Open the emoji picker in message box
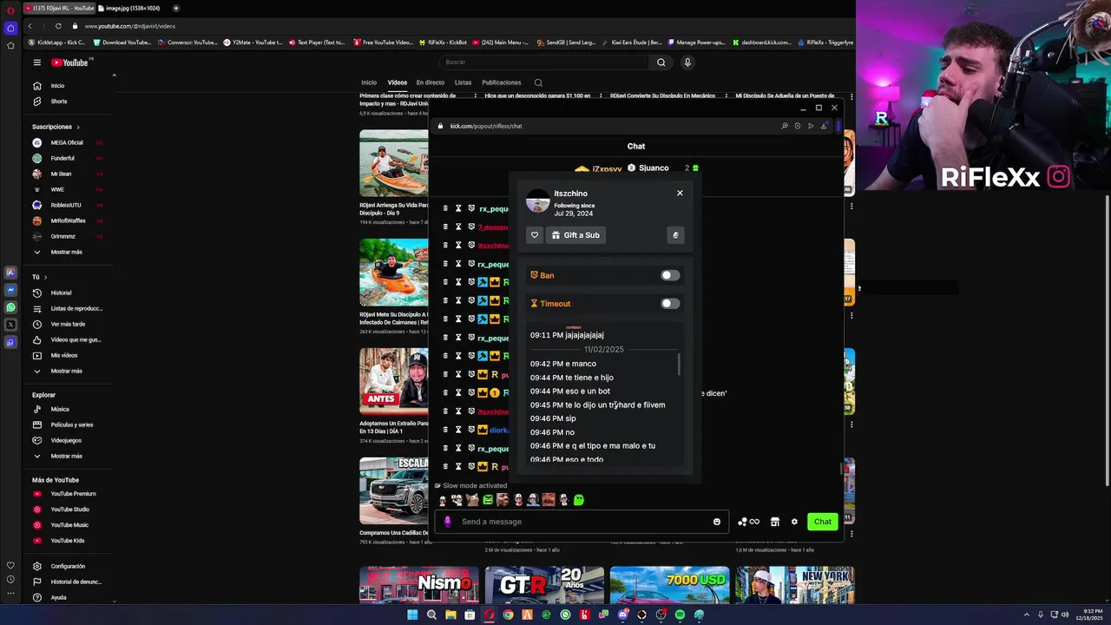The image size is (1111, 625). tap(717, 522)
